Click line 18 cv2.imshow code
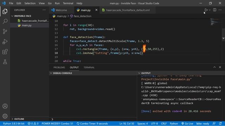The width and height of the screenshot is (225, 126). coord(110,53)
